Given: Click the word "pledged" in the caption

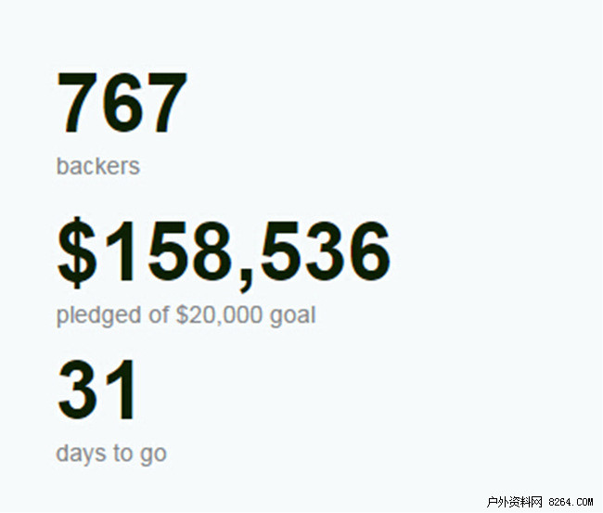Looking at the screenshot, I should coord(100,316).
